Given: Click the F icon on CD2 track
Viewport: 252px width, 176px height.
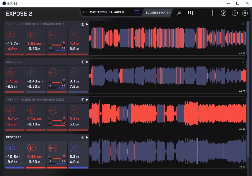Looking at the screenshot, I should [83, 100].
